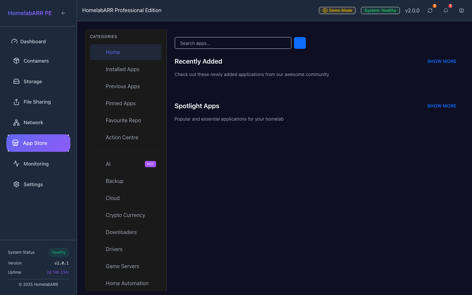Select the Installed Apps category
This screenshot has height=295, width=472.
click(122, 69)
